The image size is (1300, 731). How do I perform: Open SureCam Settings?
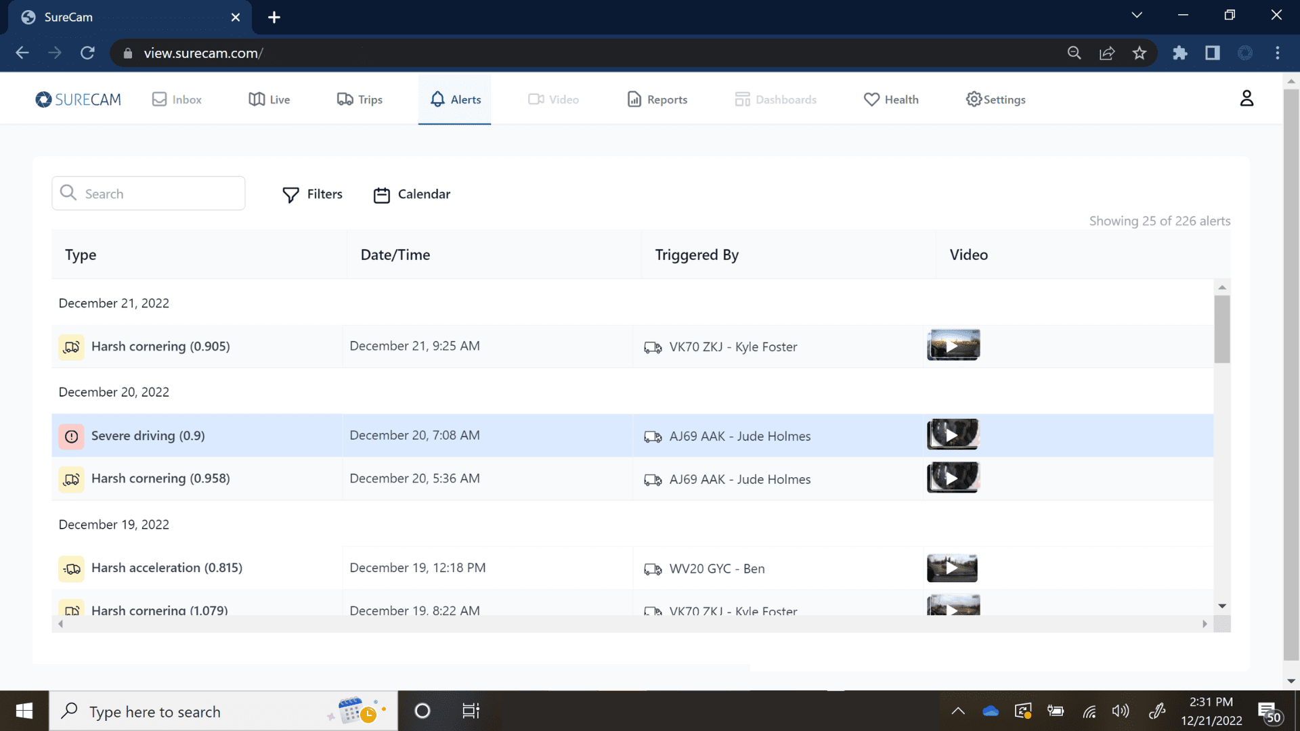[x=995, y=99]
